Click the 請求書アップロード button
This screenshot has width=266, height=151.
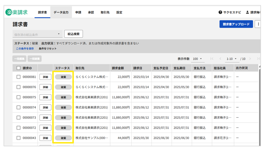point(236,24)
